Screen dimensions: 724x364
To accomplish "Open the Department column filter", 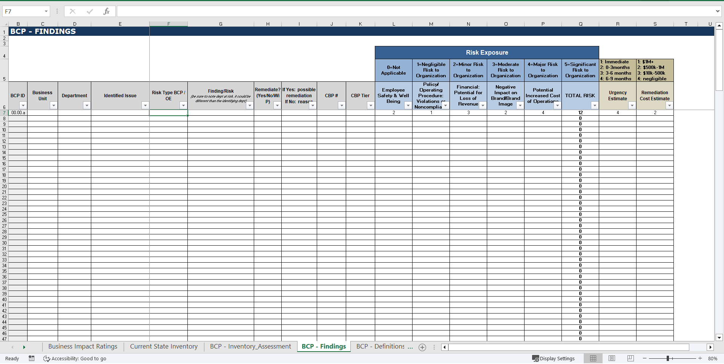I will coord(87,106).
